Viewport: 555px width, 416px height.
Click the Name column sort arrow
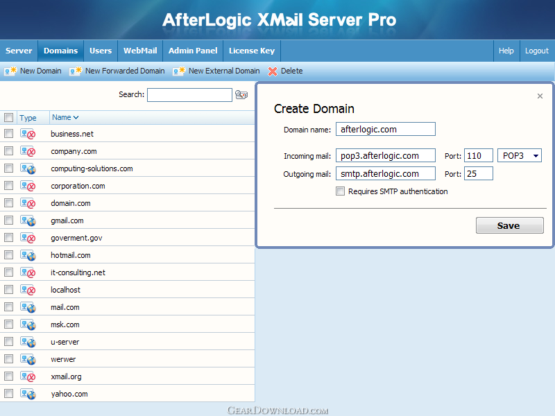coord(76,117)
